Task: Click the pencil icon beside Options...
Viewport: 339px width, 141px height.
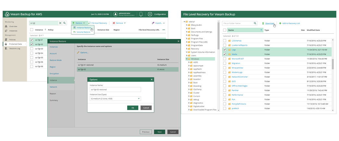Action: [78, 53]
